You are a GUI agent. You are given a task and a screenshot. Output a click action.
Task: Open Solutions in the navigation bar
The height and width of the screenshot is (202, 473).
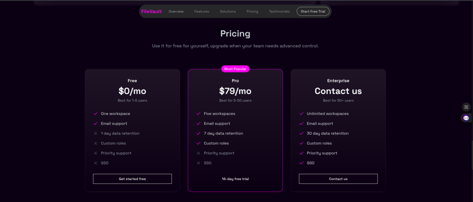coord(228,11)
